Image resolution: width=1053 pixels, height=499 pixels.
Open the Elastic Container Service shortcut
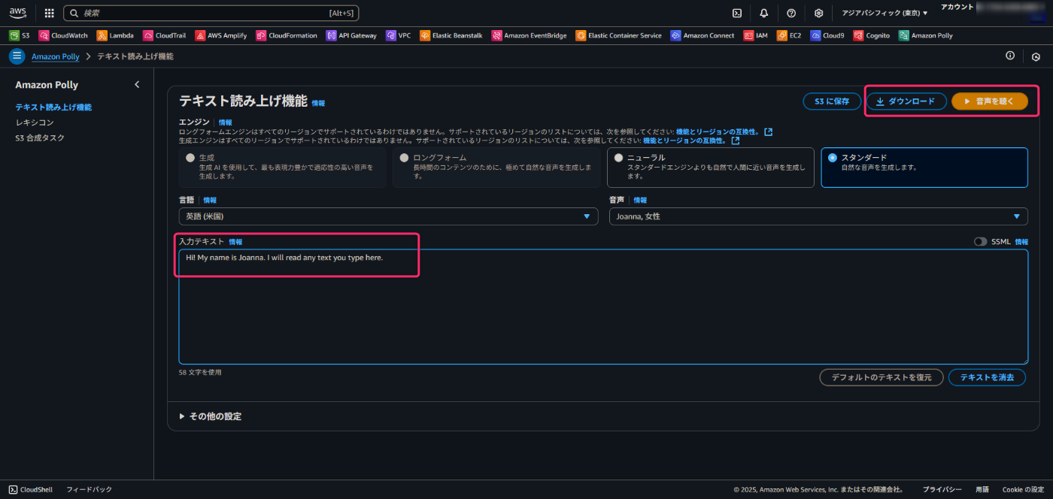tap(619, 35)
